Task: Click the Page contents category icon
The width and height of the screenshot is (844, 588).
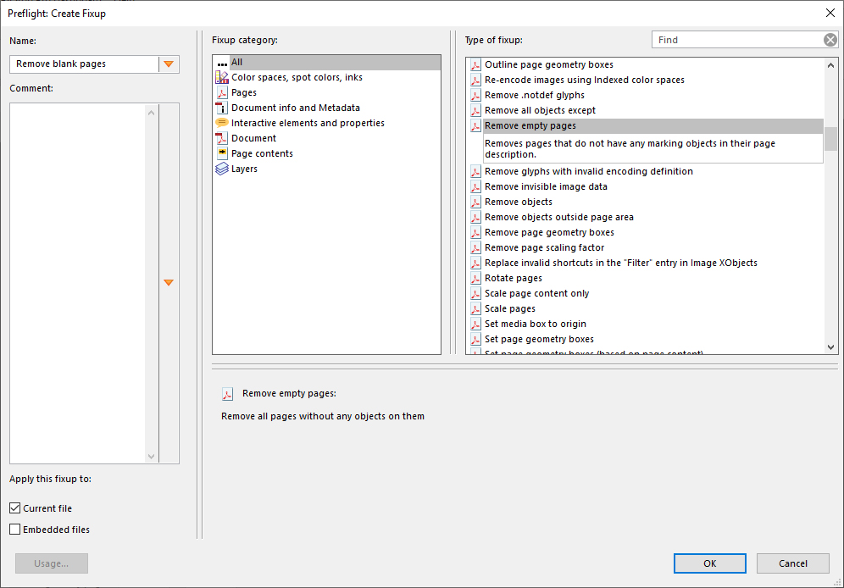Action: [x=222, y=153]
